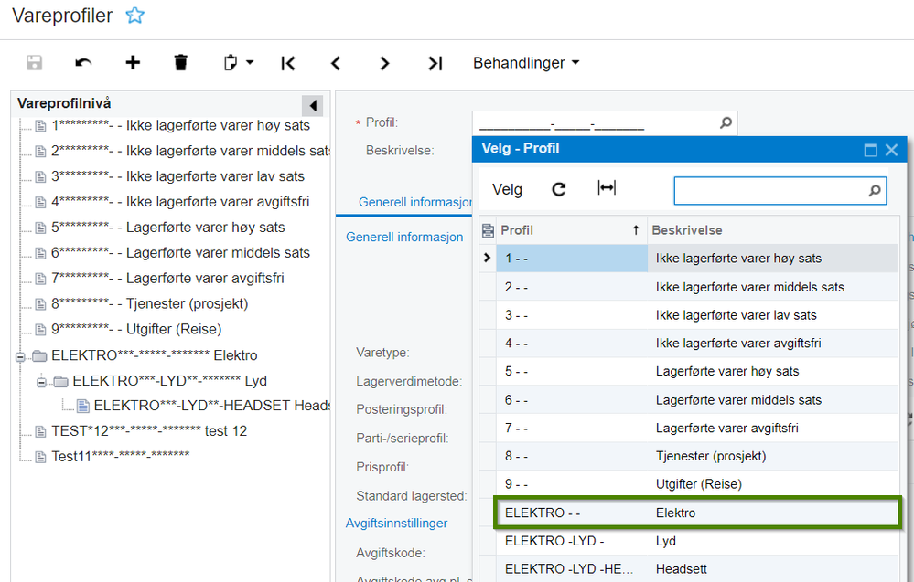
Task: Select 'Lagerførte varer avgiftsfri' grid row
Action: click(688, 429)
